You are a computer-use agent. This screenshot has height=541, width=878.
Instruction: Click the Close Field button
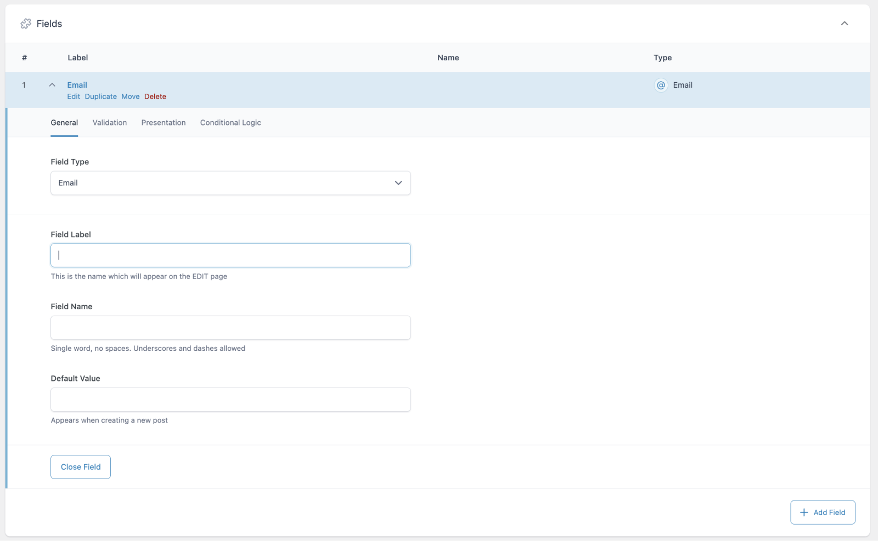(x=80, y=466)
